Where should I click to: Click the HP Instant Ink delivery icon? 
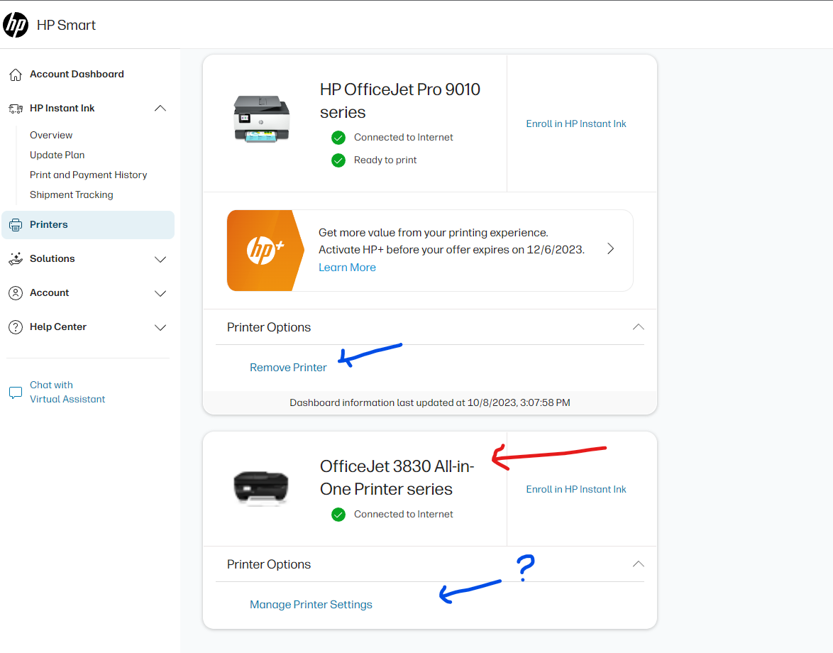pyautogui.click(x=16, y=109)
